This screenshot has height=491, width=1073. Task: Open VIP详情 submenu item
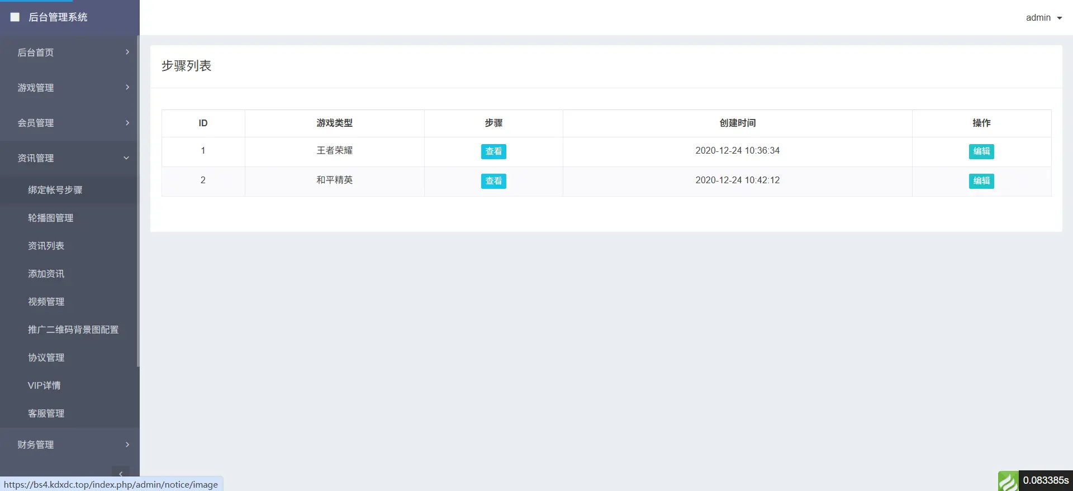pyautogui.click(x=44, y=385)
